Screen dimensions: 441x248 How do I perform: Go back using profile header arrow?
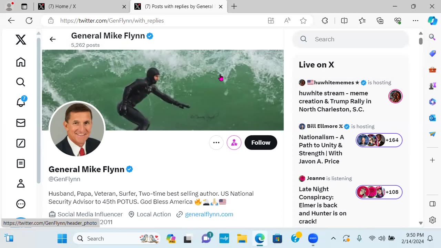point(52,39)
